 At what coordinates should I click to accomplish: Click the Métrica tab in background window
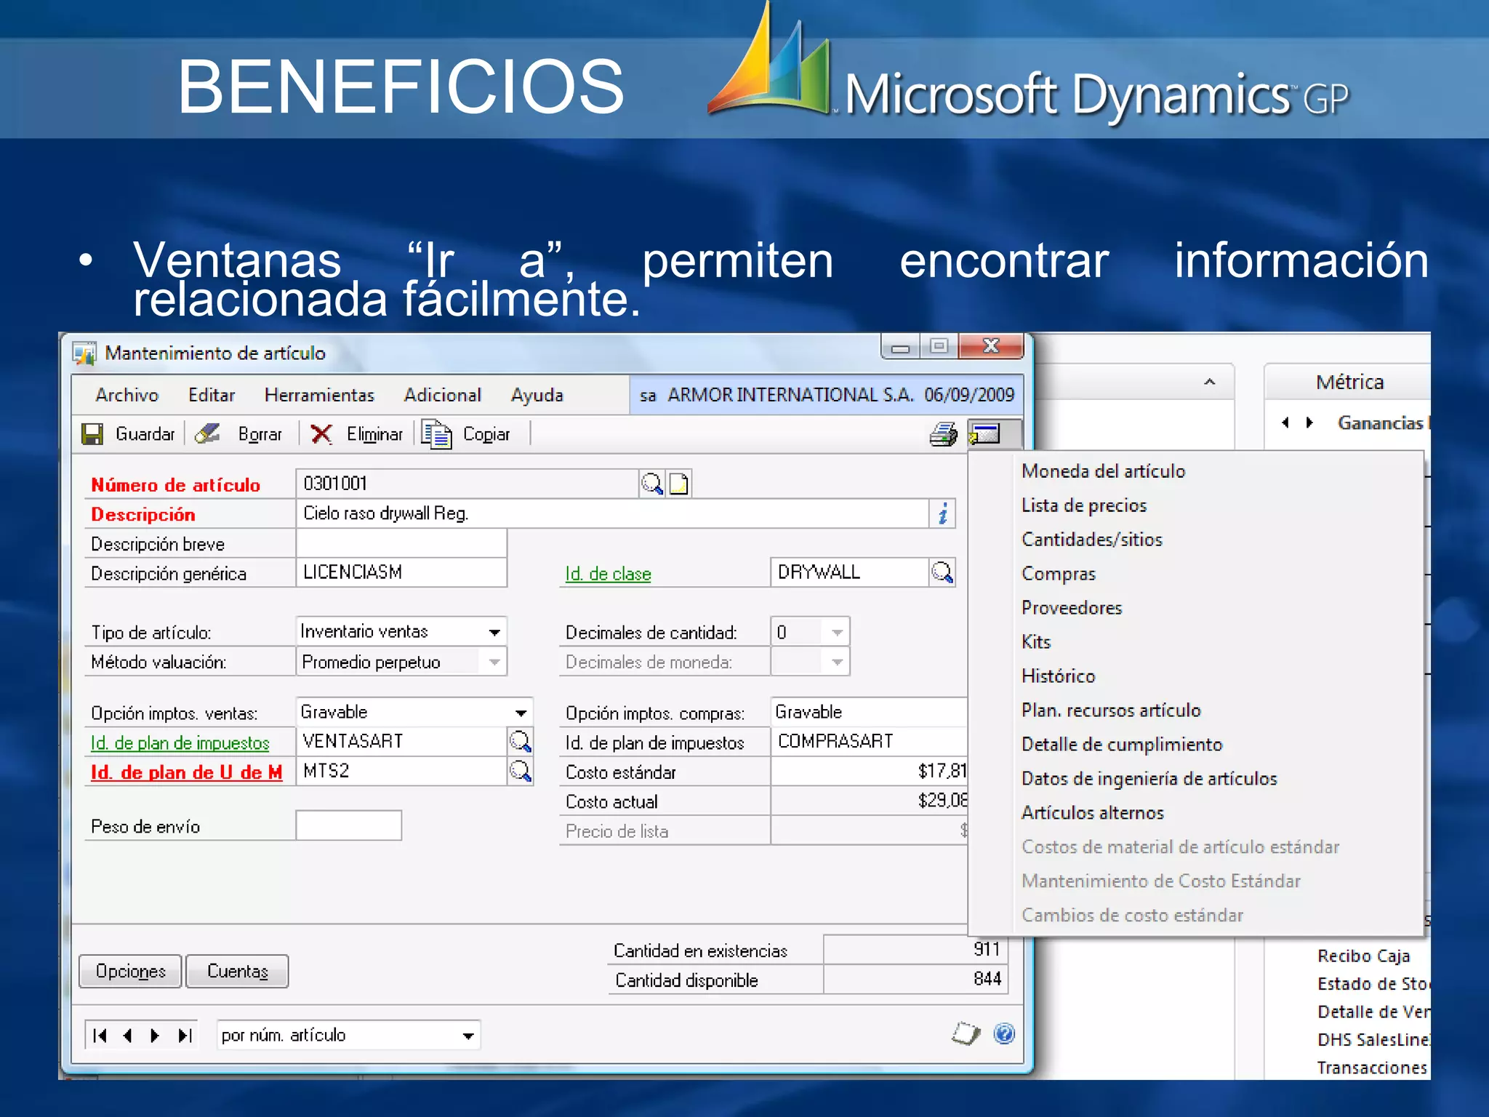click(1349, 382)
